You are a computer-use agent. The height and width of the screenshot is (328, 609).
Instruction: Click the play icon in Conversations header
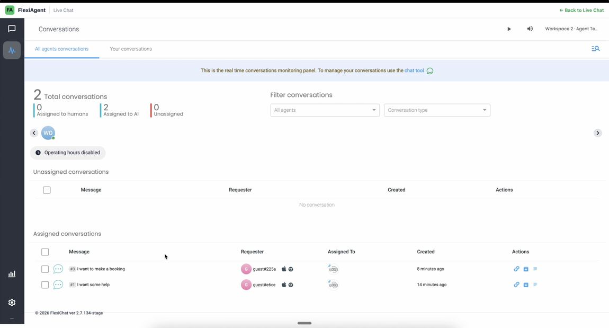pyautogui.click(x=509, y=29)
